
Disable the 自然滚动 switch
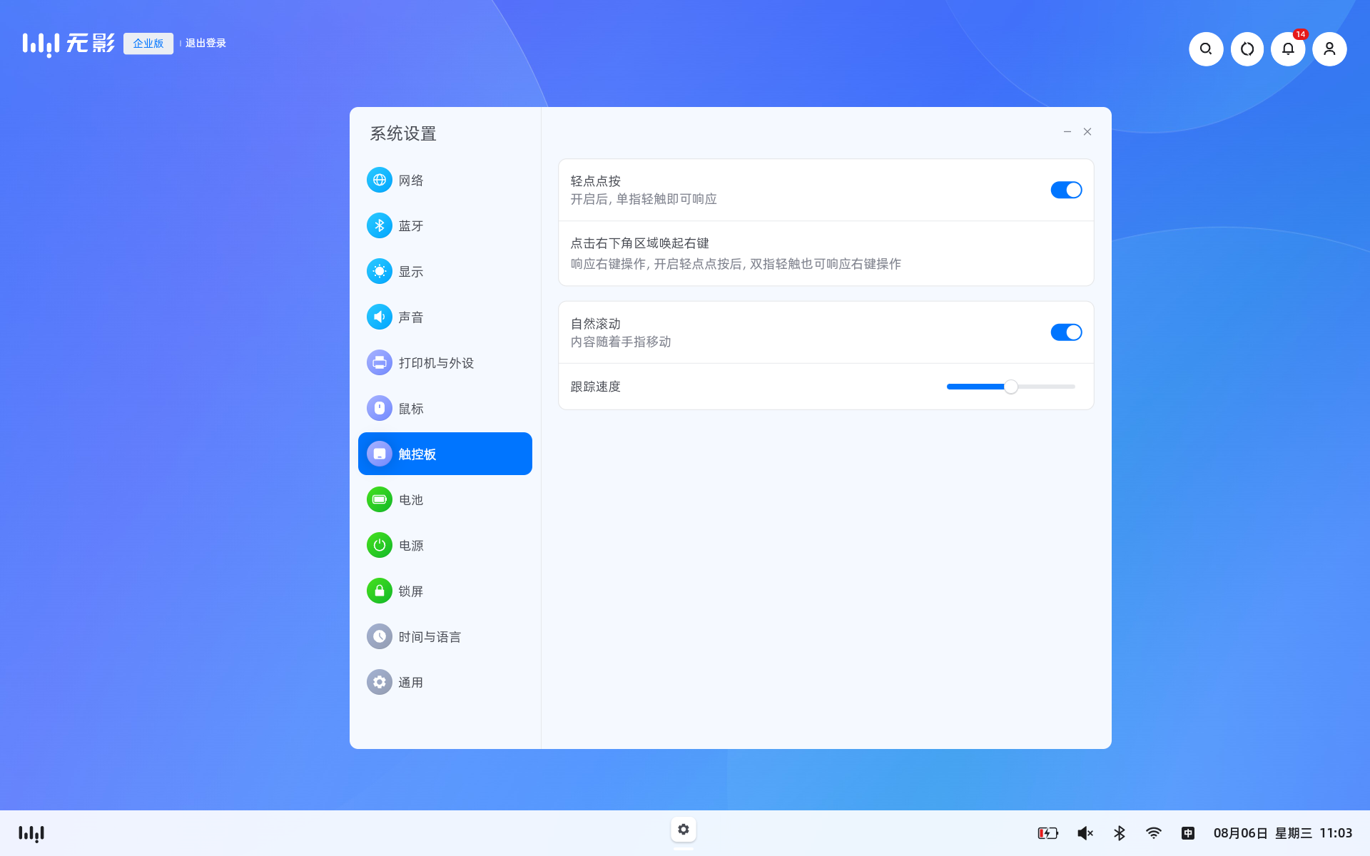pos(1066,332)
